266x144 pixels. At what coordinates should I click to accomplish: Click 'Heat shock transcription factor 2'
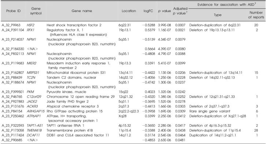coord(74,25)
